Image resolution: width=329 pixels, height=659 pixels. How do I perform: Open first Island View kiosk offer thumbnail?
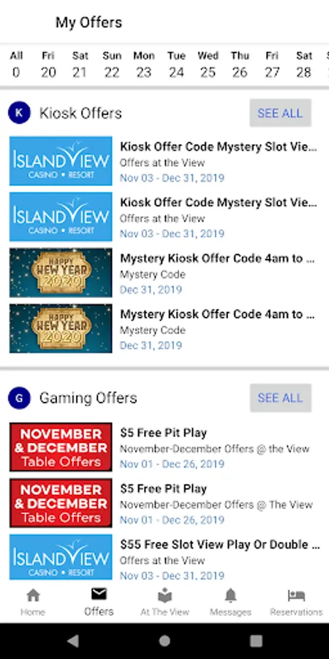click(61, 161)
